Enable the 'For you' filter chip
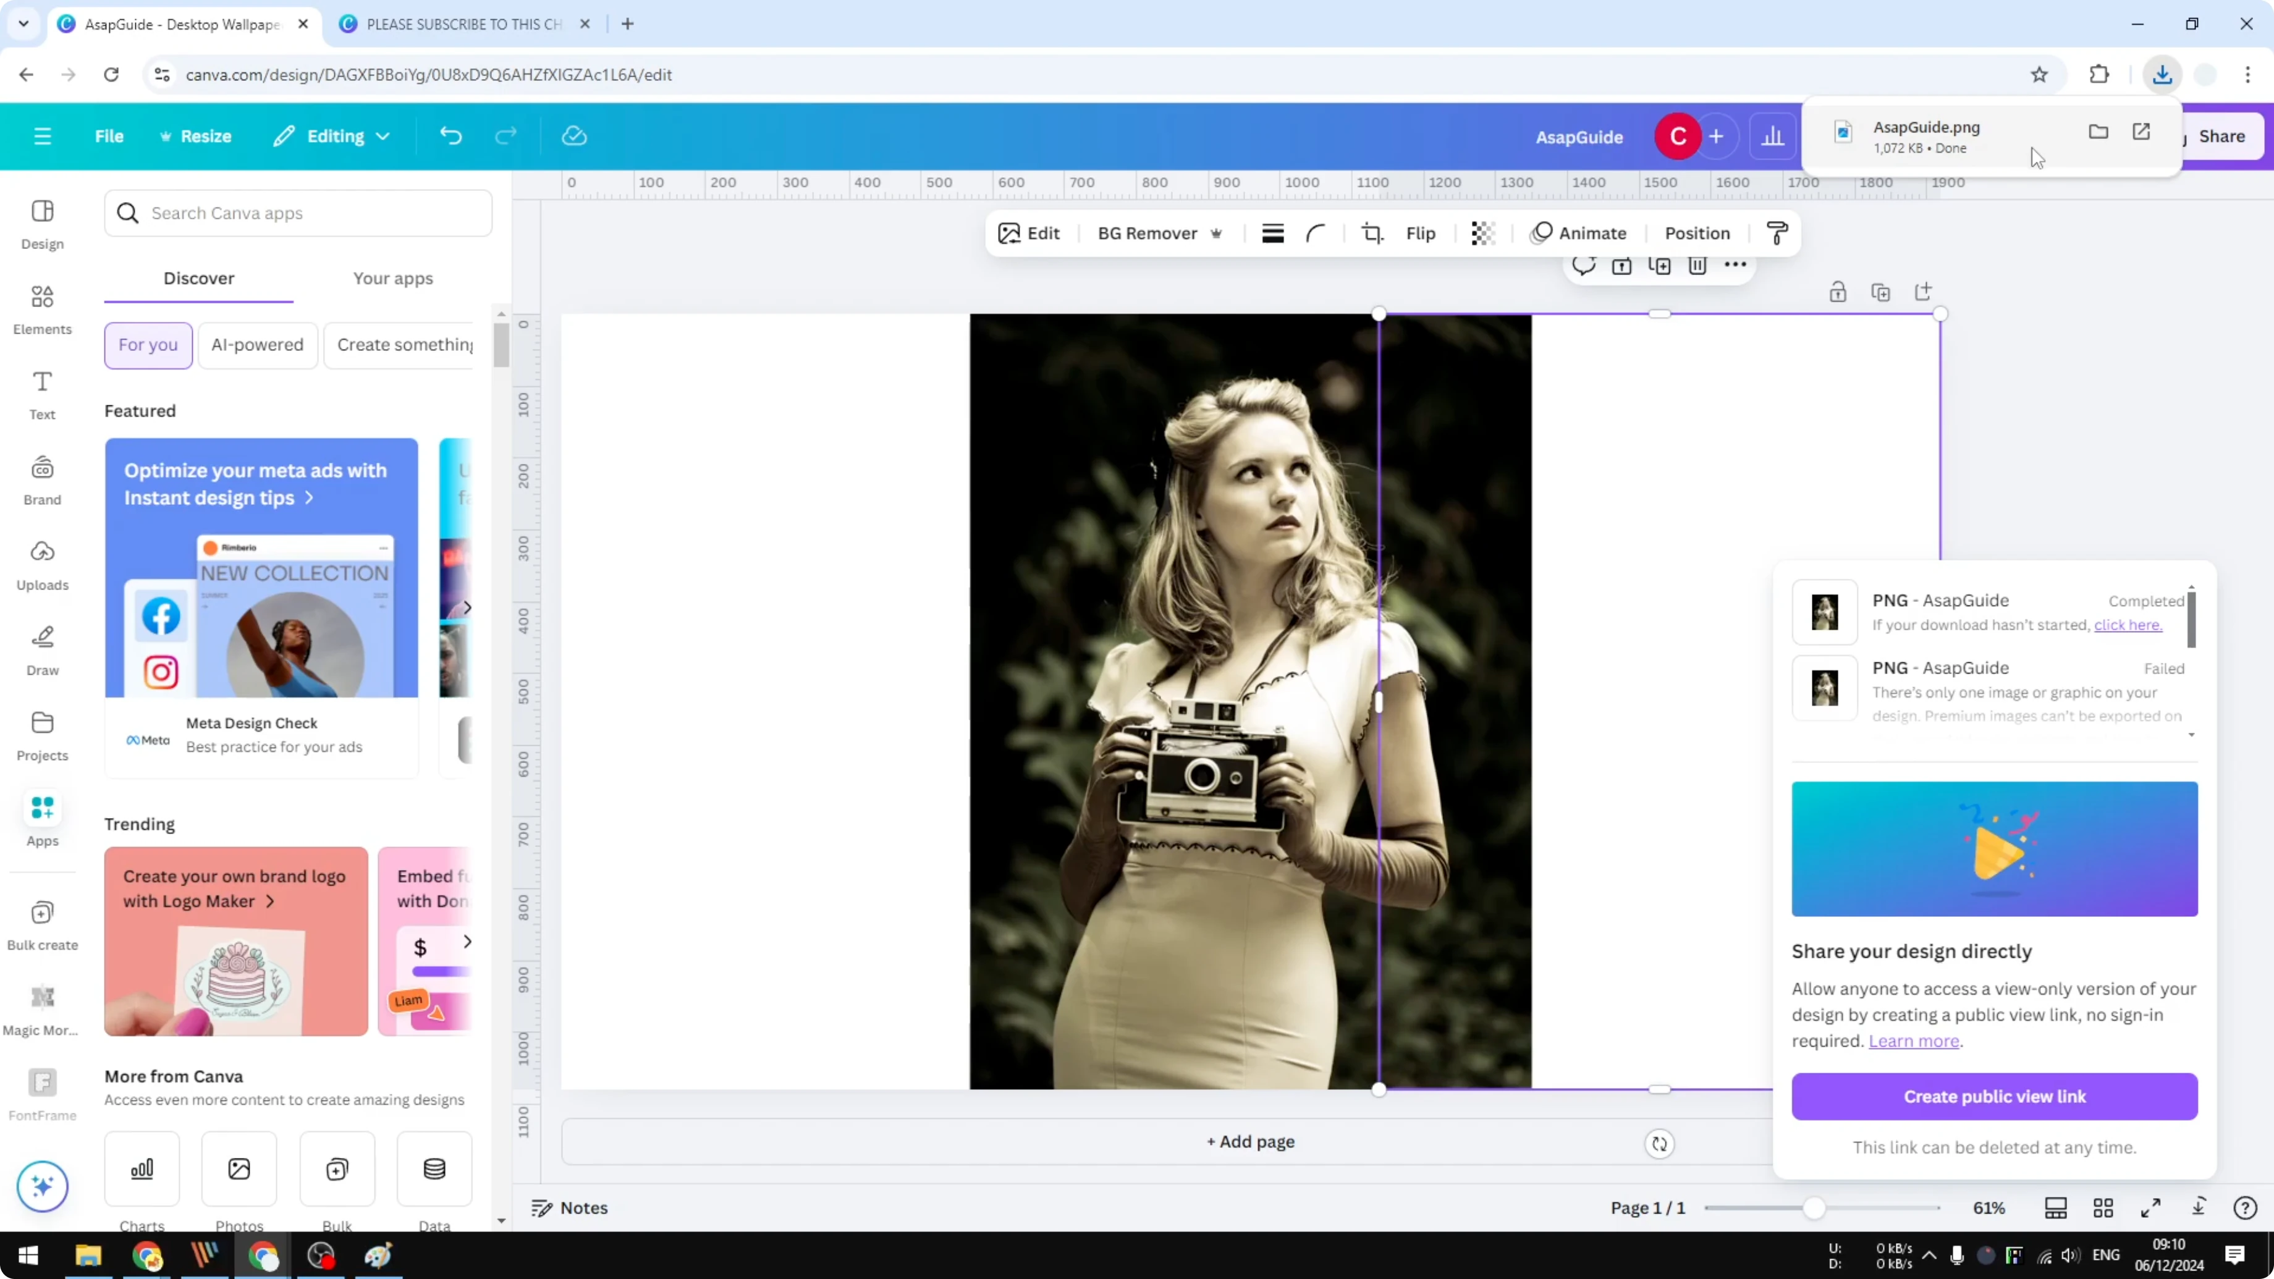This screenshot has height=1279, width=2274. pos(148,345)
